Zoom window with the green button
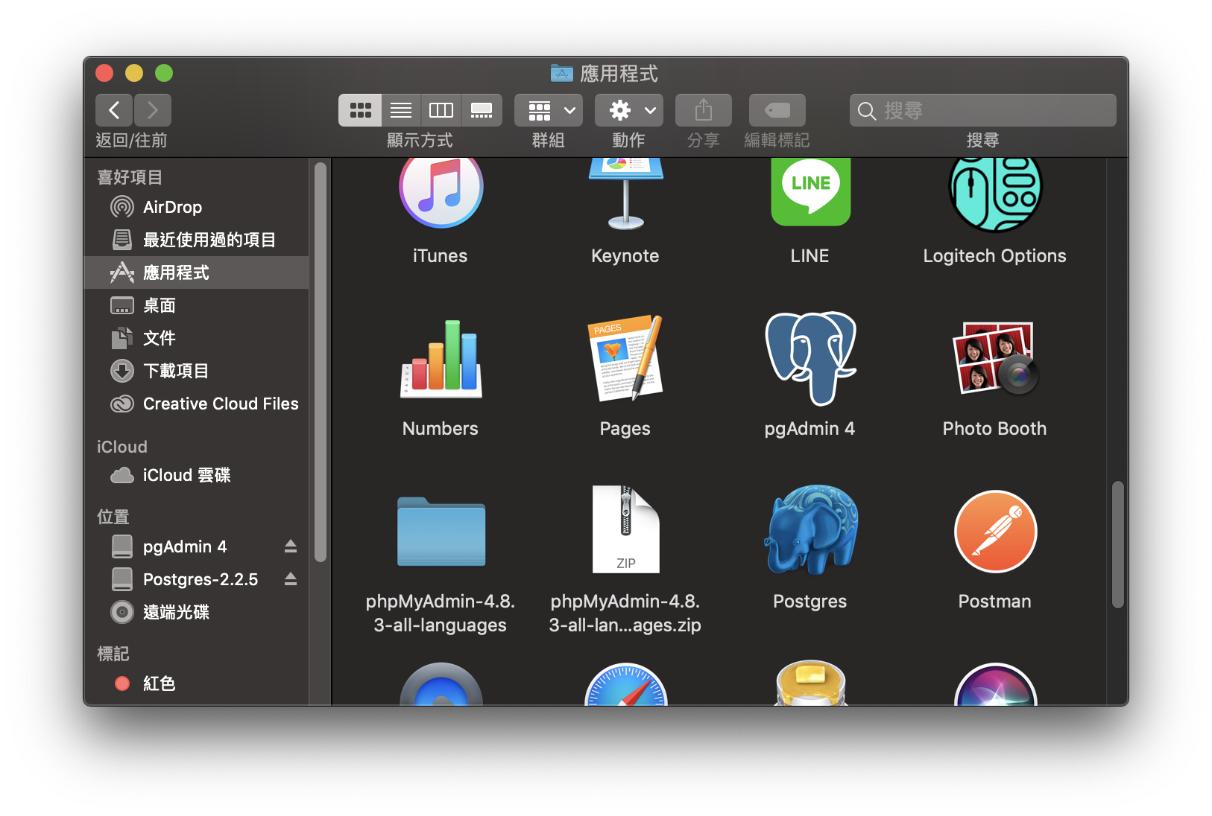 click(x=164, y=73)
